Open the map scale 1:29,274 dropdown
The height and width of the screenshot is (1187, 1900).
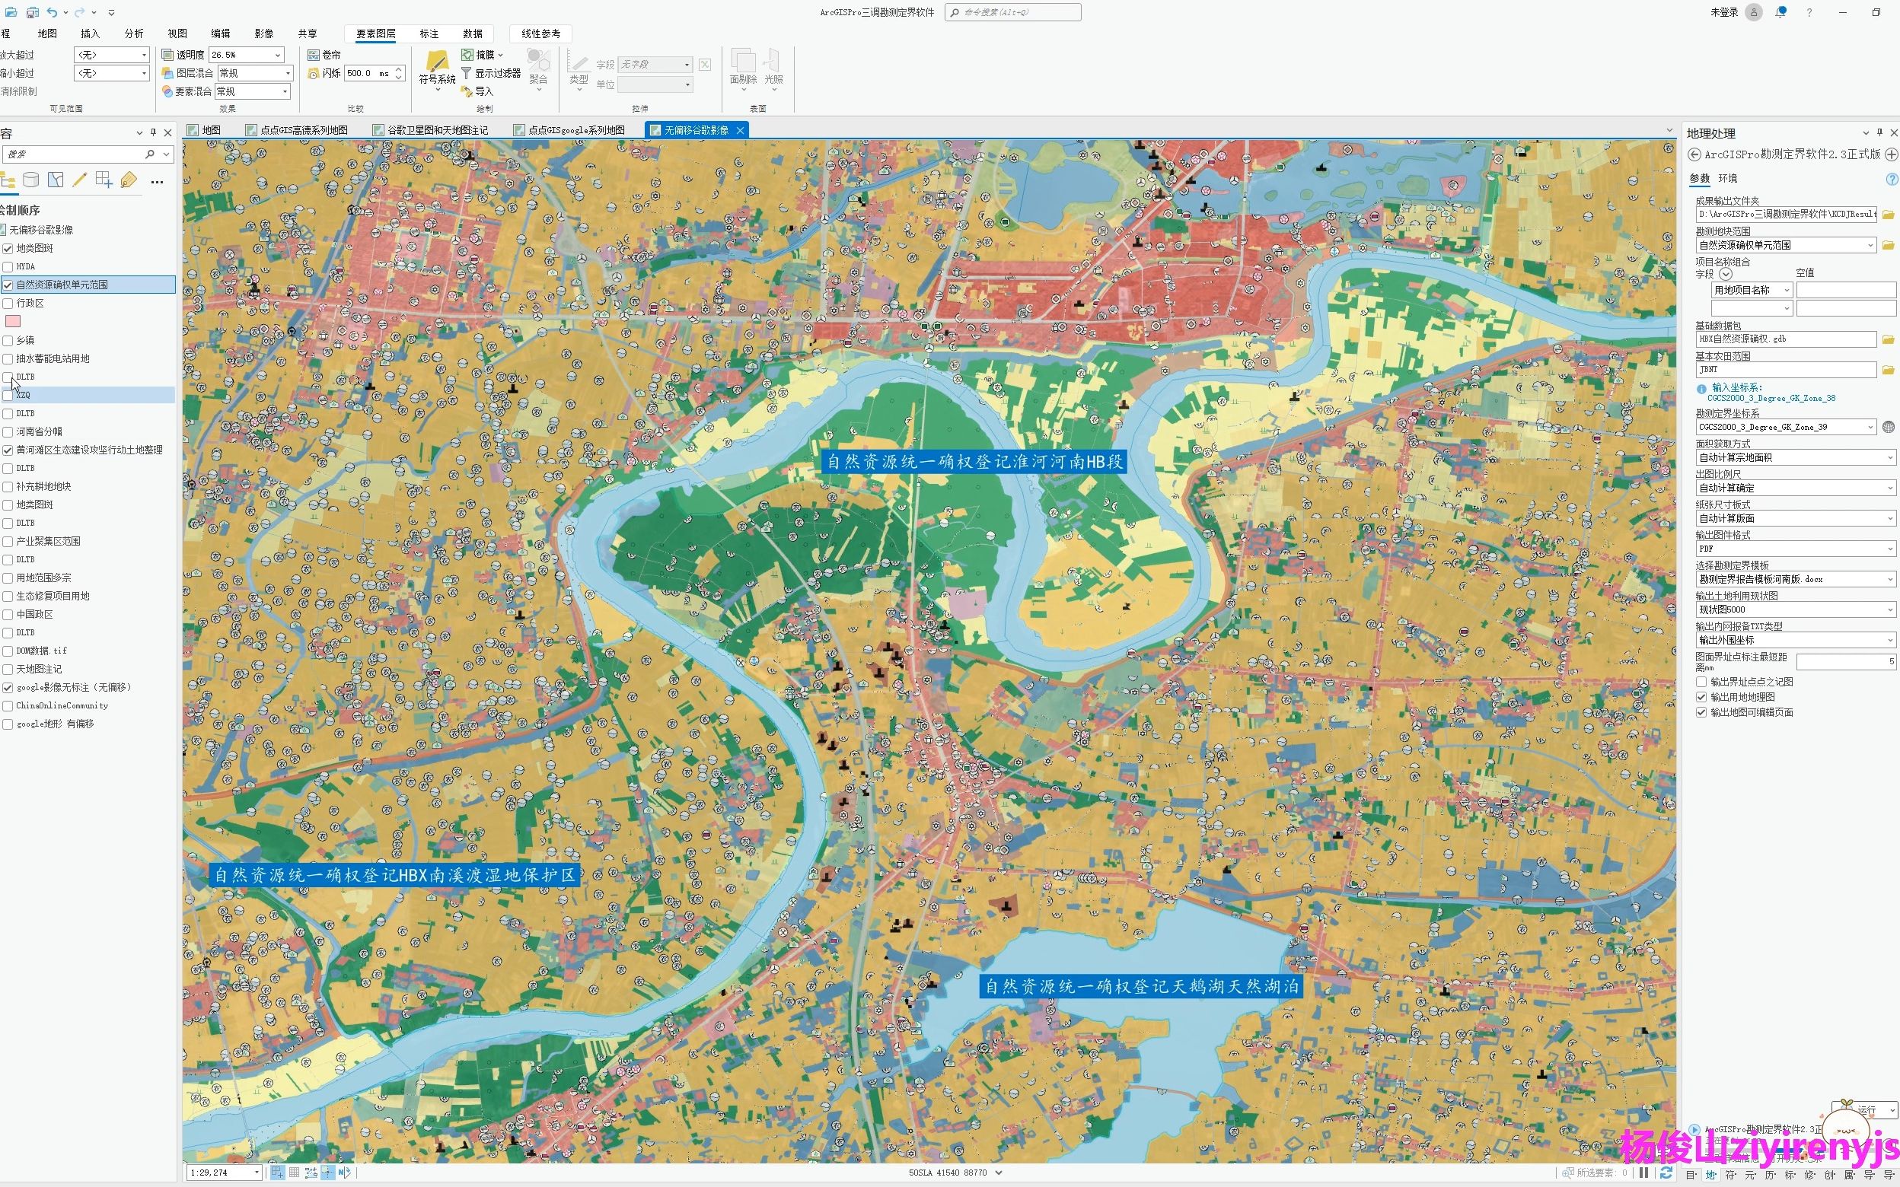point(256,1172)
